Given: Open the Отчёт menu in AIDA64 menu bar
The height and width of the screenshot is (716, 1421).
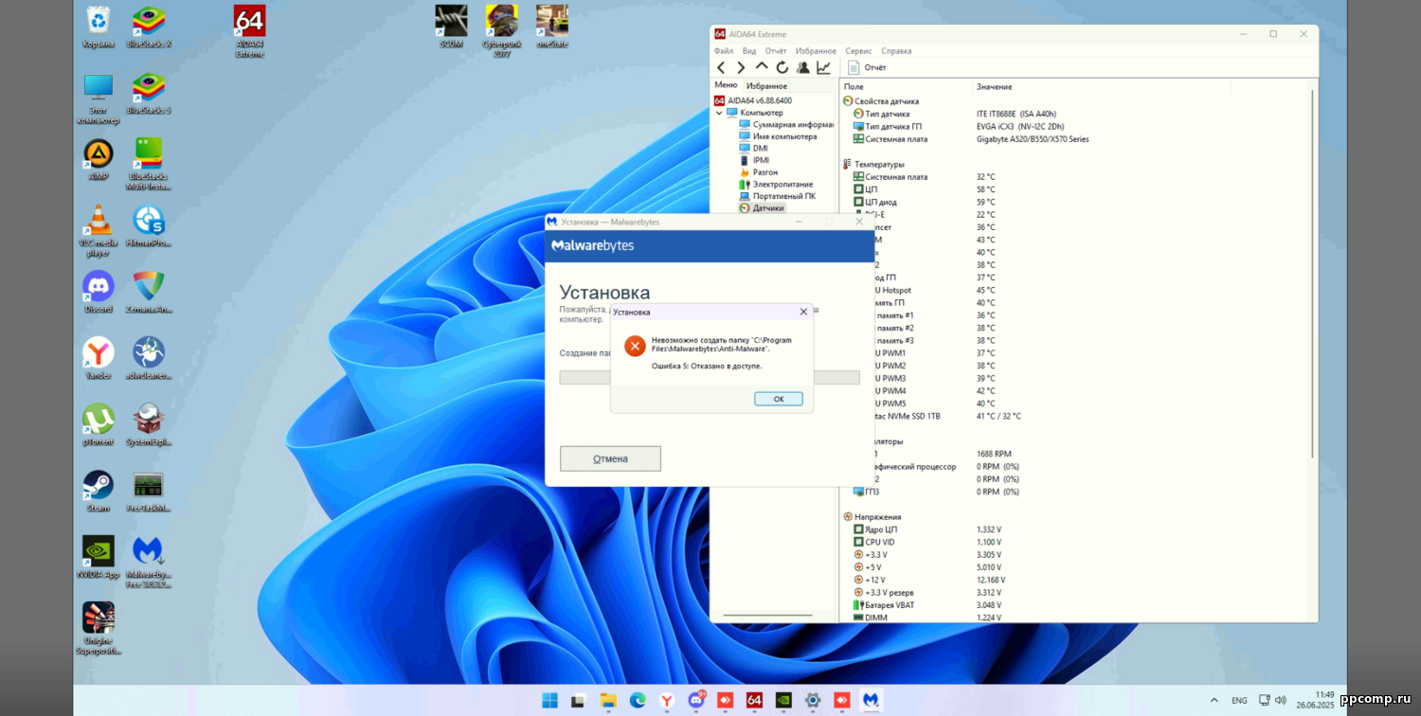Looking at the screenshot, I should 776,51.
